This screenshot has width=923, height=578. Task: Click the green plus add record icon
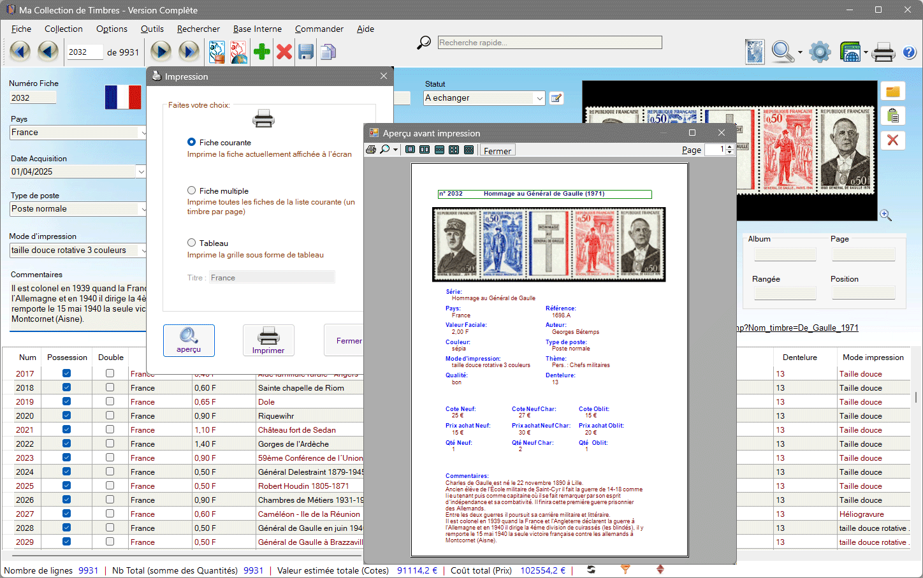pyautogui.click(x=261, y=52)
